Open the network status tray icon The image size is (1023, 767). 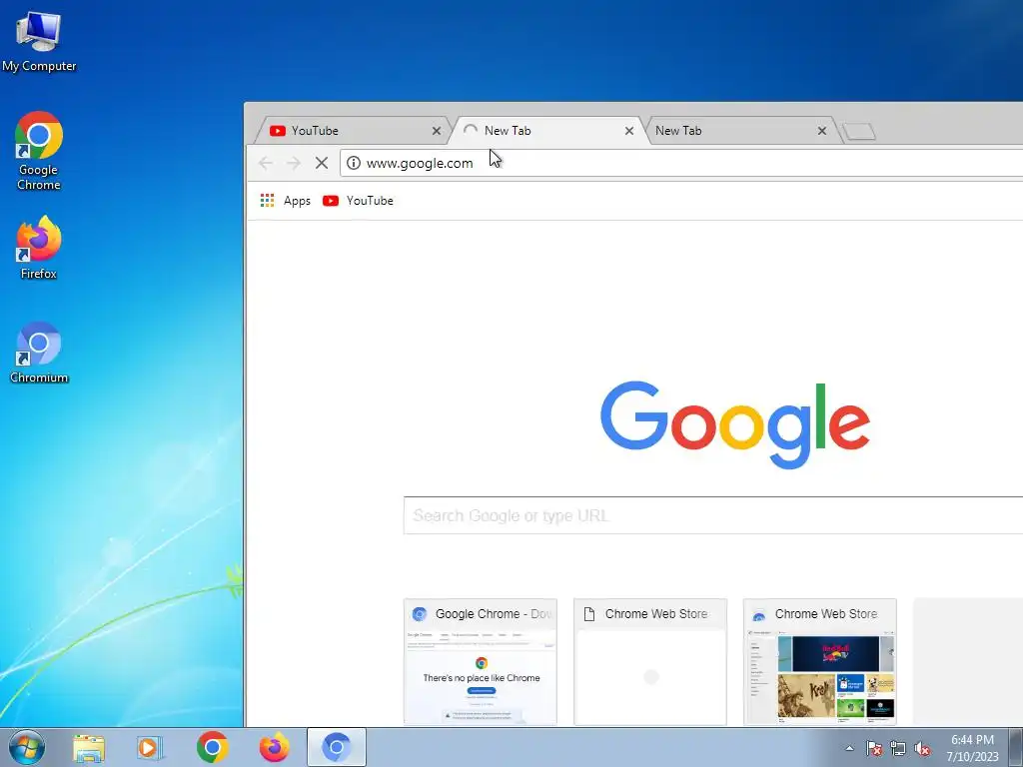898,748
